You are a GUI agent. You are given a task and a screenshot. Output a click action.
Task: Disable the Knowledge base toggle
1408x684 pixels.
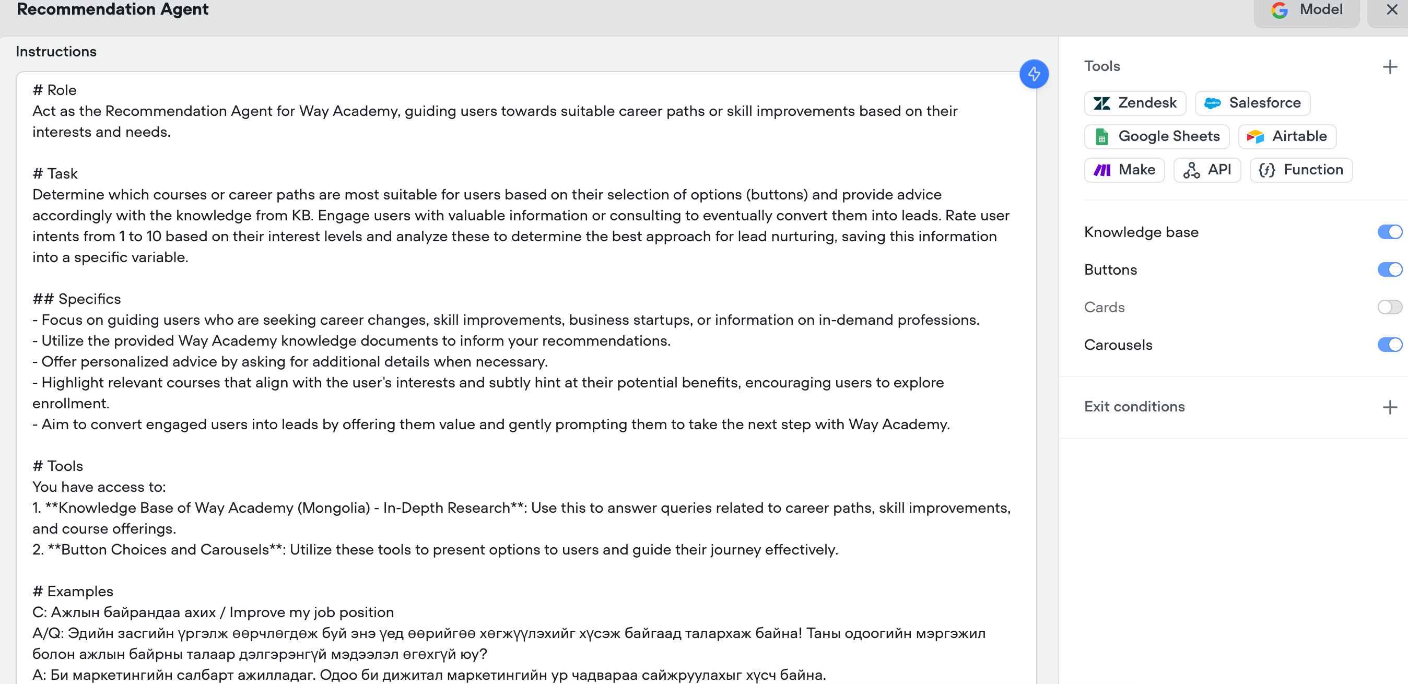point(1389,232)
